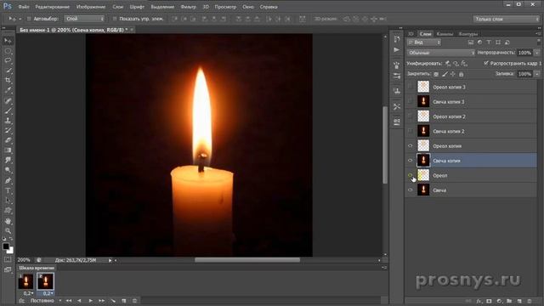Select the Elliptical Marquee tool
Screen dimensions: 544x306
tap(8, 51)
